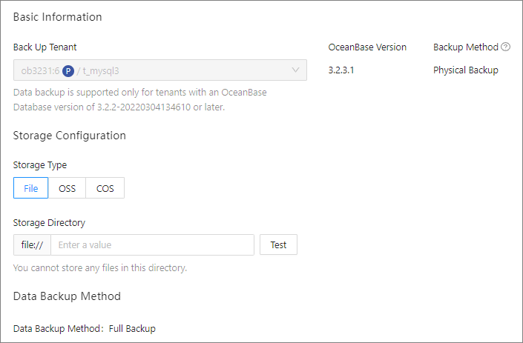The image size is (523, 343).
Task: Click the Backup Method help question-mark icon
Action: (x=506, y=47)
